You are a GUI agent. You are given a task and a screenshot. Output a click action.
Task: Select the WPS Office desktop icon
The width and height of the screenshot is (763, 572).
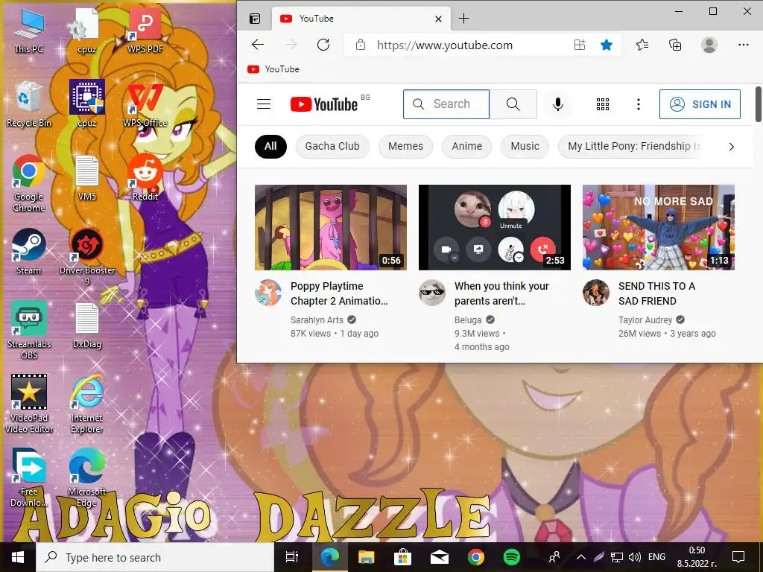tap(145, 104)
